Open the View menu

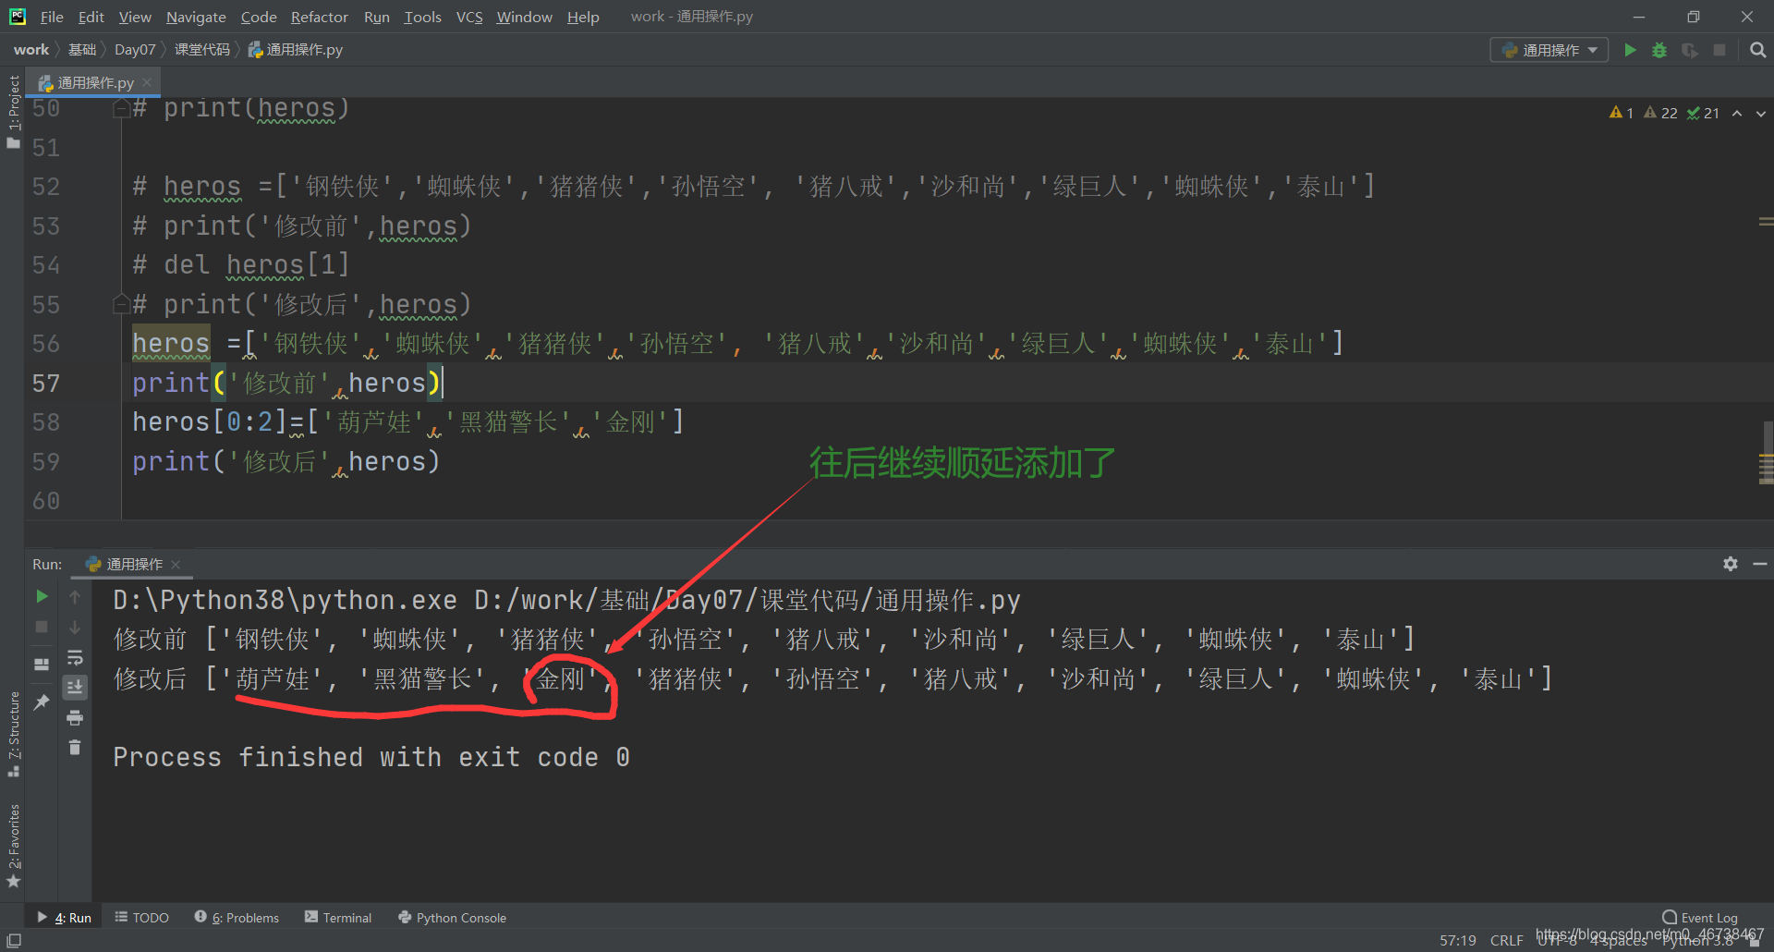tap(135, 17)
